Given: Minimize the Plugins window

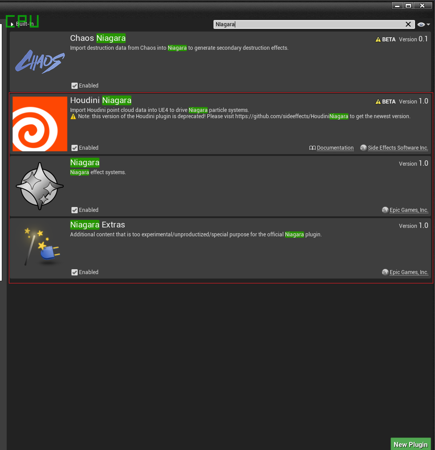Looking at the screenshot, I should (397, 6).
